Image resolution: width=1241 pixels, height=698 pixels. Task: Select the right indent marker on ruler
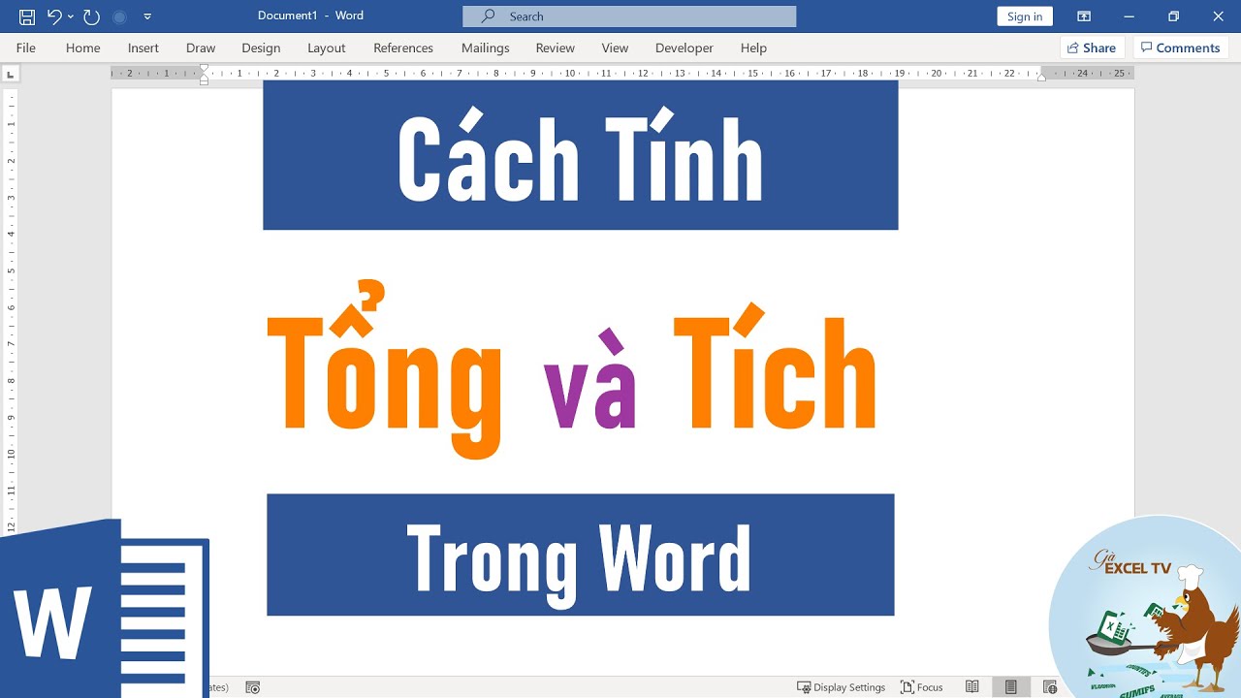click(x=1041, y=78)
